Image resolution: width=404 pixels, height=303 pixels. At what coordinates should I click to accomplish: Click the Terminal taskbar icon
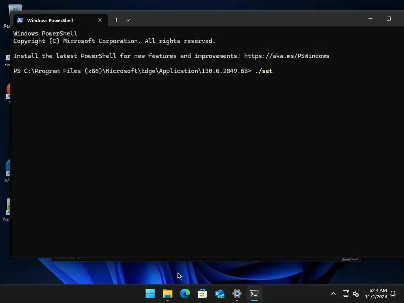pyautogui.click(x=254, y=294)
